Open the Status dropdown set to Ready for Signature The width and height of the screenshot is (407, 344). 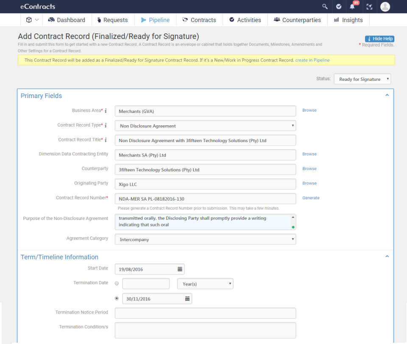click(362, 79)
